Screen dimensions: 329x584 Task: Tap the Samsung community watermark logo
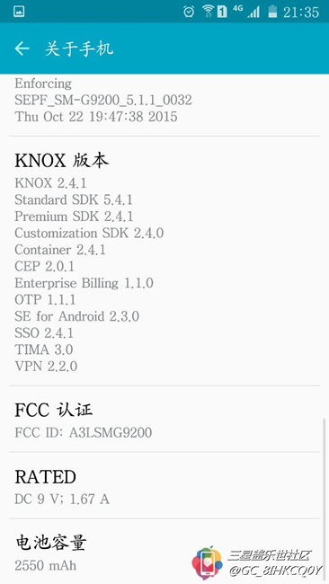click(207, 562)
